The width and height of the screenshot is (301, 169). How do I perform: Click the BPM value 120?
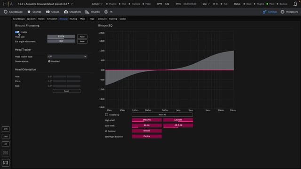click(167, 4)
